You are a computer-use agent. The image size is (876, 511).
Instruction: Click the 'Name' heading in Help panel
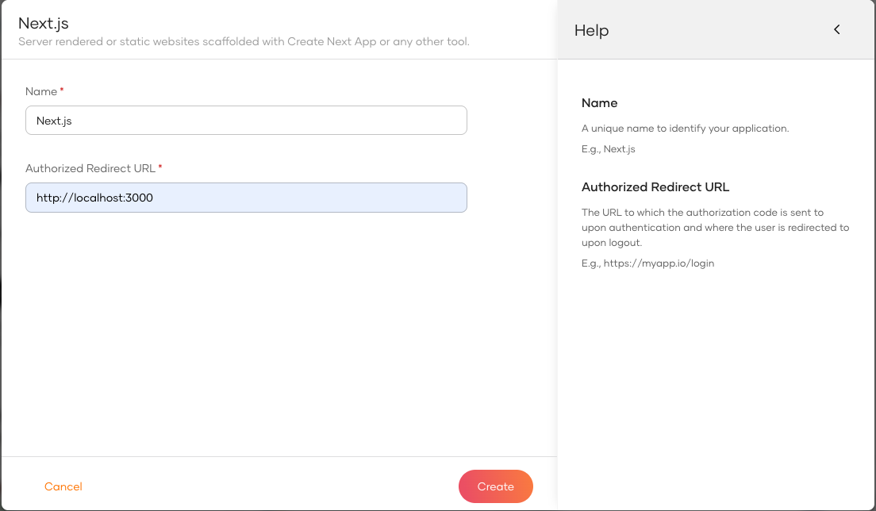tap(599, 103)
